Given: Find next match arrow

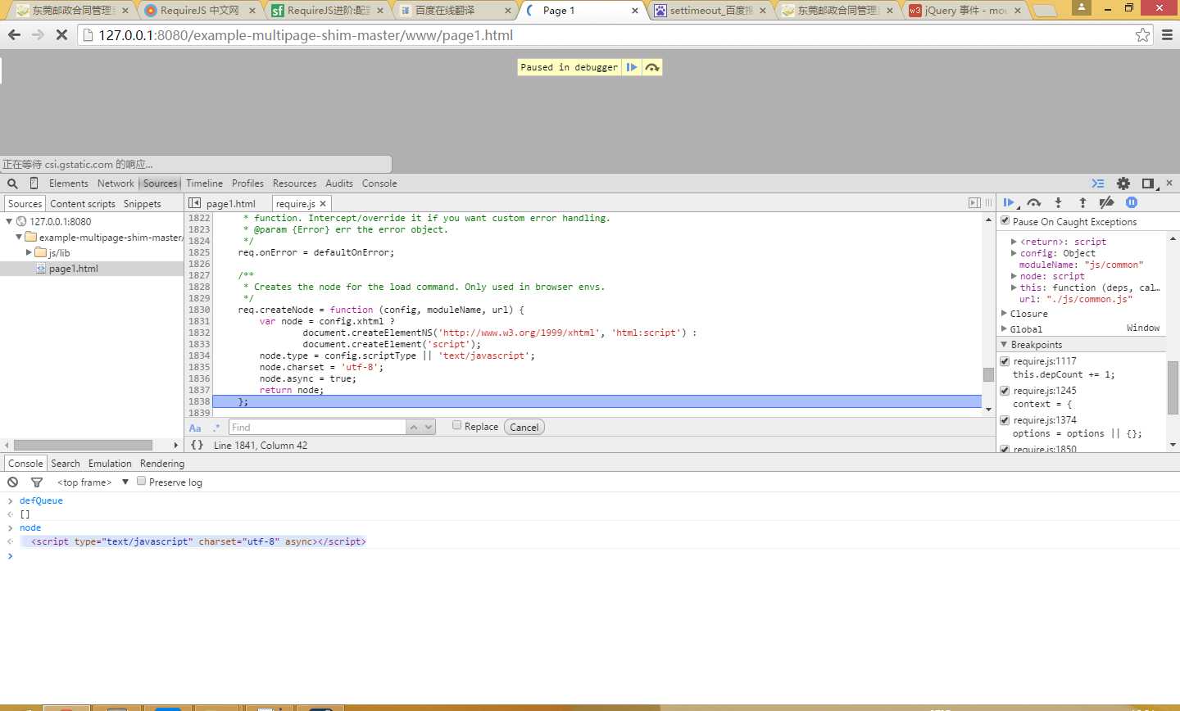Looking at the screenshot, I should [x=429, y=427].
